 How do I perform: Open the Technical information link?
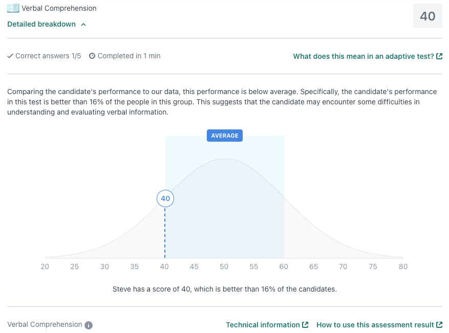[x=263, y=325]
